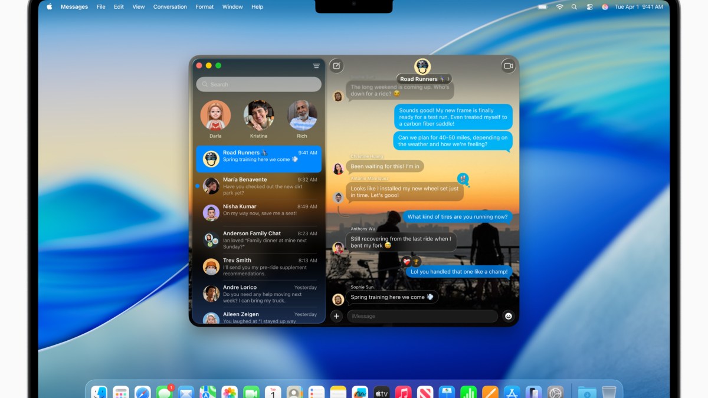
Task: Open the Format menu
Action: coord(205,7)
